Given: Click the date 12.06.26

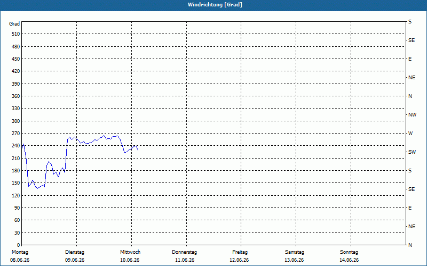Looking at the screenshot, I should point(239,260).
